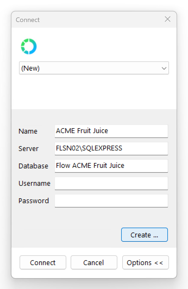Click inside the Server field showing FLSN02\SQLEXPRESS
This screenshot has width=188, height=289.
(111, 149)
